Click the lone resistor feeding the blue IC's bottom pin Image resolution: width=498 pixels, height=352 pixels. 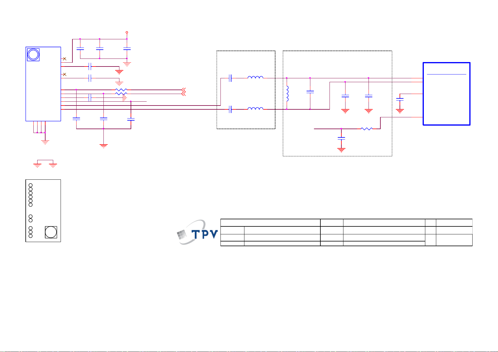click(367, 129)
